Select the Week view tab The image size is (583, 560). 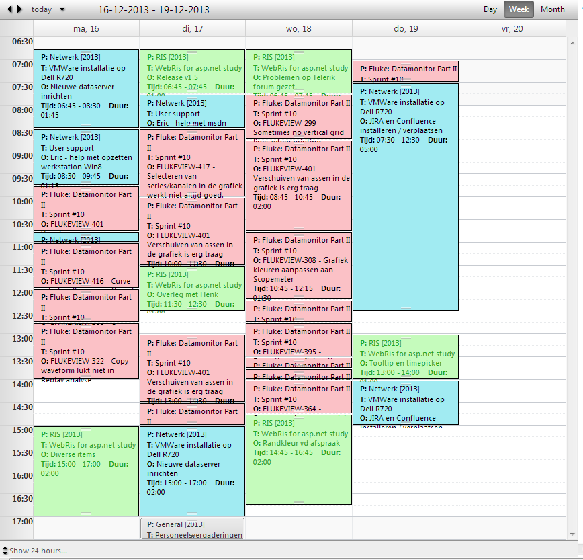click(519, 9)
